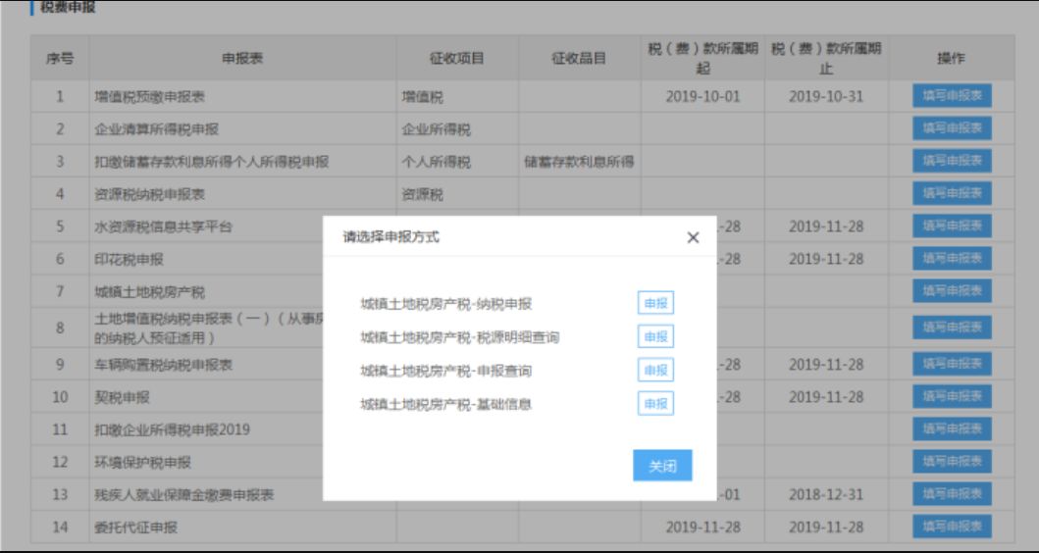Click the 契税申报 table cell
This screenshot has height=553, width=1039.
[206, 397]
